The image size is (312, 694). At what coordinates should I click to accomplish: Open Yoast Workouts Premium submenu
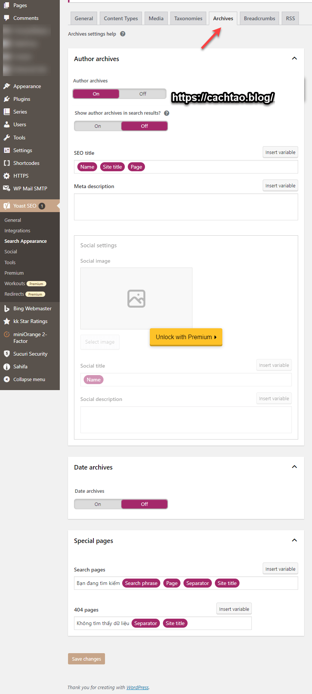point(25,284)
